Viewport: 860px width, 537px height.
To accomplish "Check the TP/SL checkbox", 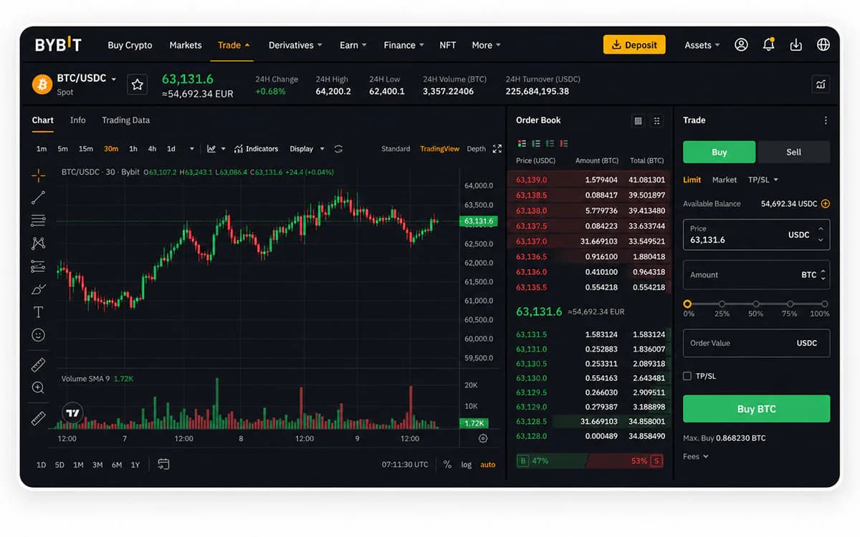I will [687, 376].
